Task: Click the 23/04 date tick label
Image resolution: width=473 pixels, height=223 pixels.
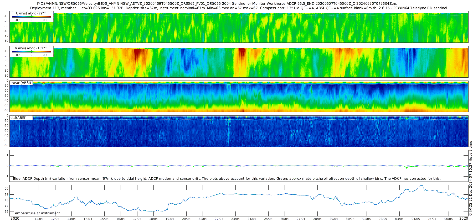Action: click(235, 219)
